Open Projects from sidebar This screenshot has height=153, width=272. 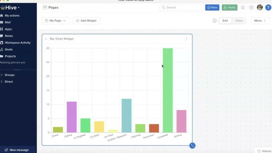pyautogui.click(x=10, y=56)
